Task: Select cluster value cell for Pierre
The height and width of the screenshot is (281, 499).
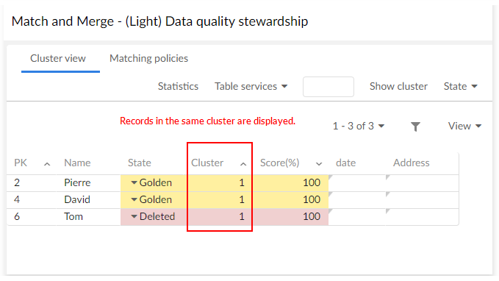Action: click(x=219, y=182)
